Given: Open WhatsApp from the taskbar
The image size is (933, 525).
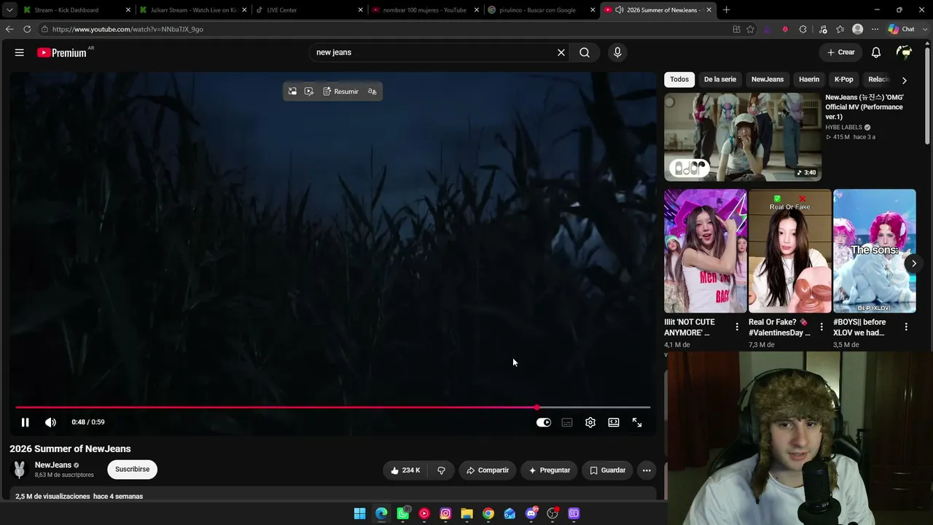Looking at the screenshot, I should (402, 513).
